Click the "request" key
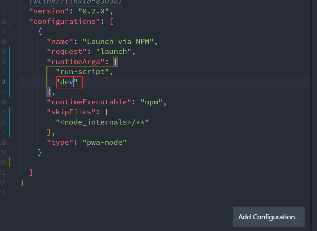 click(x=67, y=52)
